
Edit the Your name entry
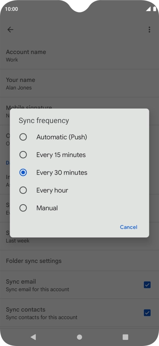80,84
